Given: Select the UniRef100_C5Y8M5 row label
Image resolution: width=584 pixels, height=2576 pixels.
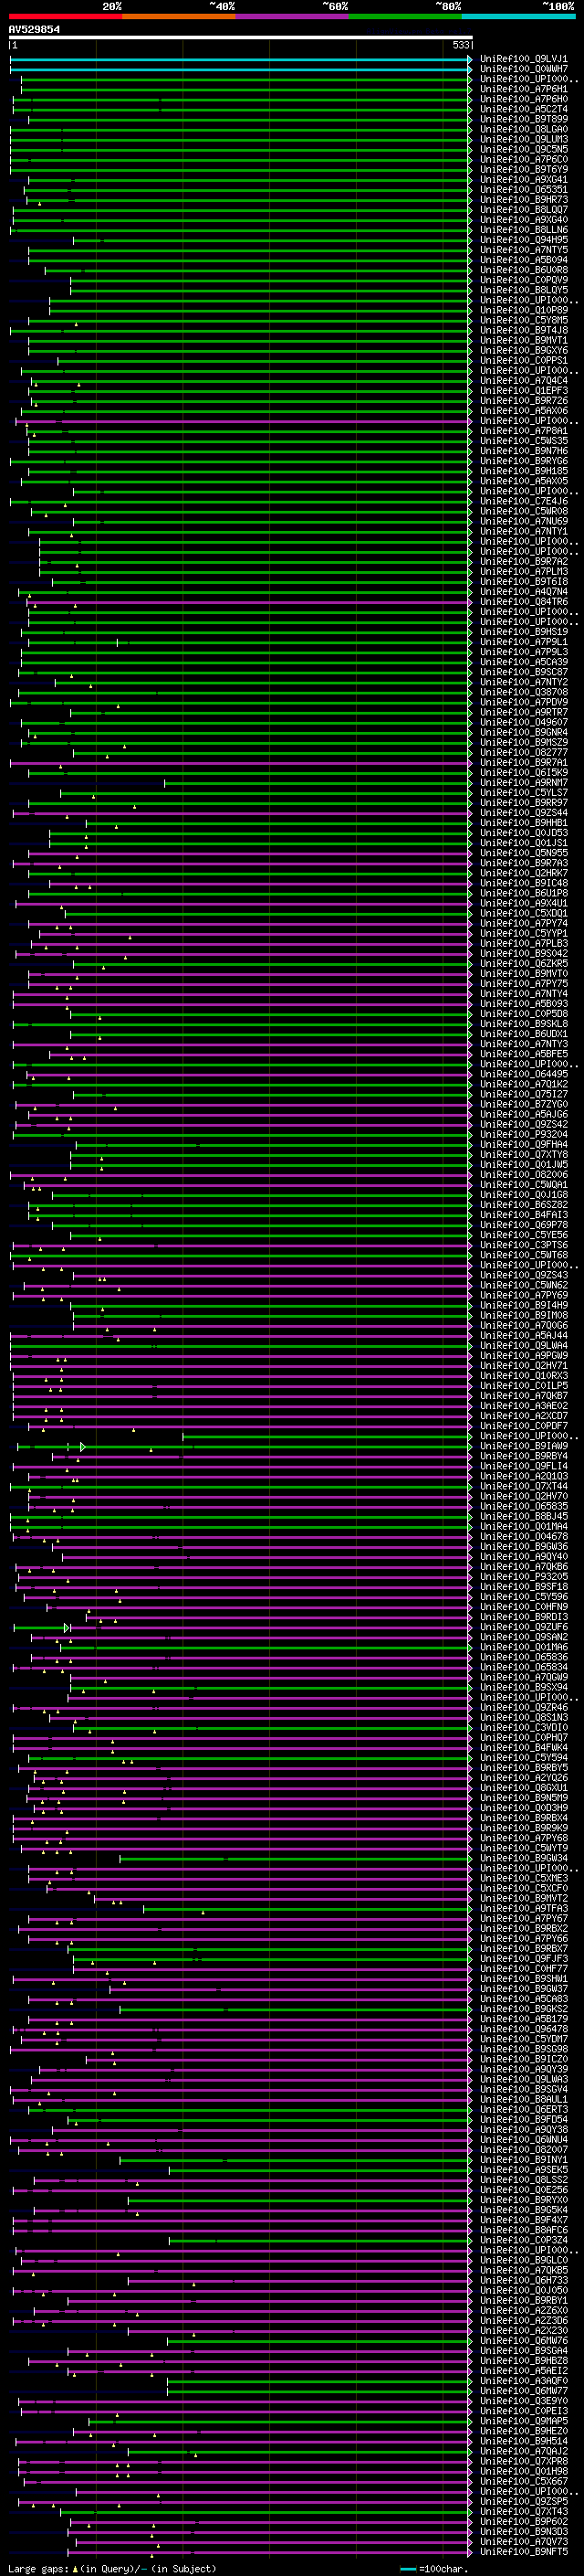Looking at the screenshot, I should coord(524,320).
